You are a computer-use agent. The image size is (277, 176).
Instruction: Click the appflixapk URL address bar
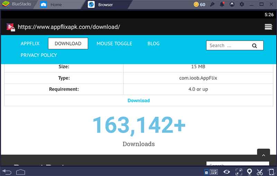[x=69, y=27]
